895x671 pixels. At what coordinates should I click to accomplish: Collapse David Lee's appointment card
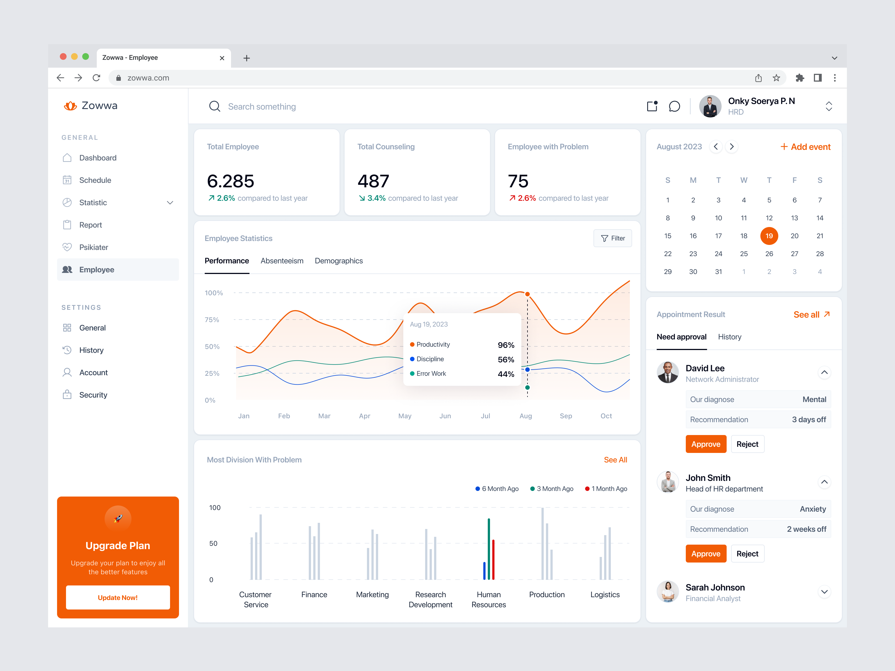point(825,372)
